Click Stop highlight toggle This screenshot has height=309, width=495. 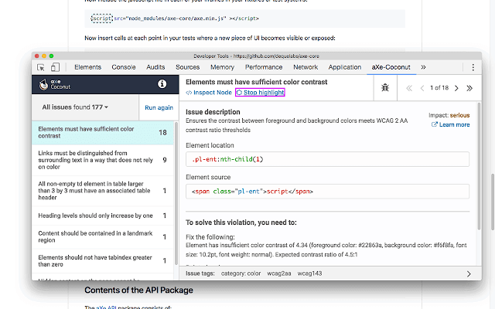tap(260, 93)
